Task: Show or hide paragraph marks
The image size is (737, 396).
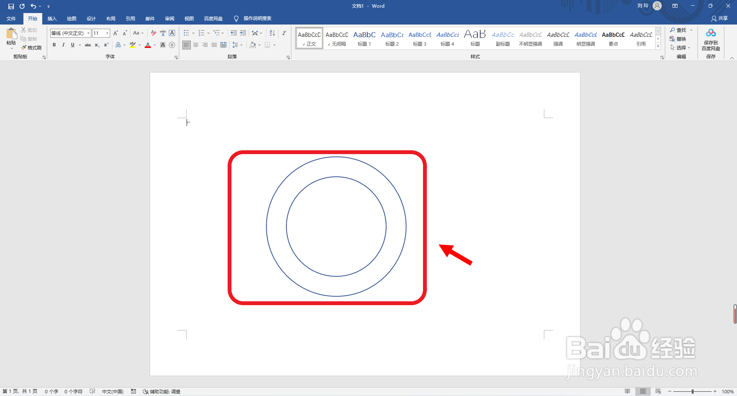Action: [x=284, y=33]
